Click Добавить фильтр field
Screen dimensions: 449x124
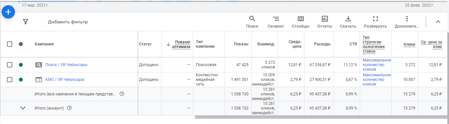tap(68, 22)
